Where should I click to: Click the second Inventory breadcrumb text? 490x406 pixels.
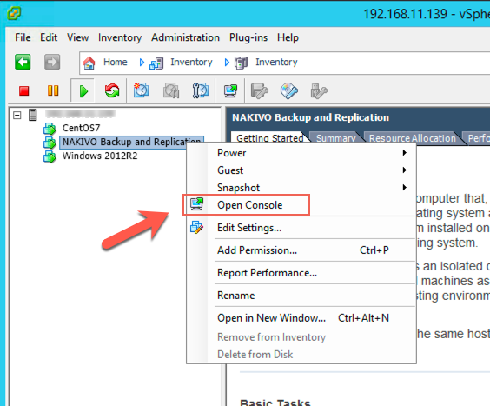pos(276,62)
